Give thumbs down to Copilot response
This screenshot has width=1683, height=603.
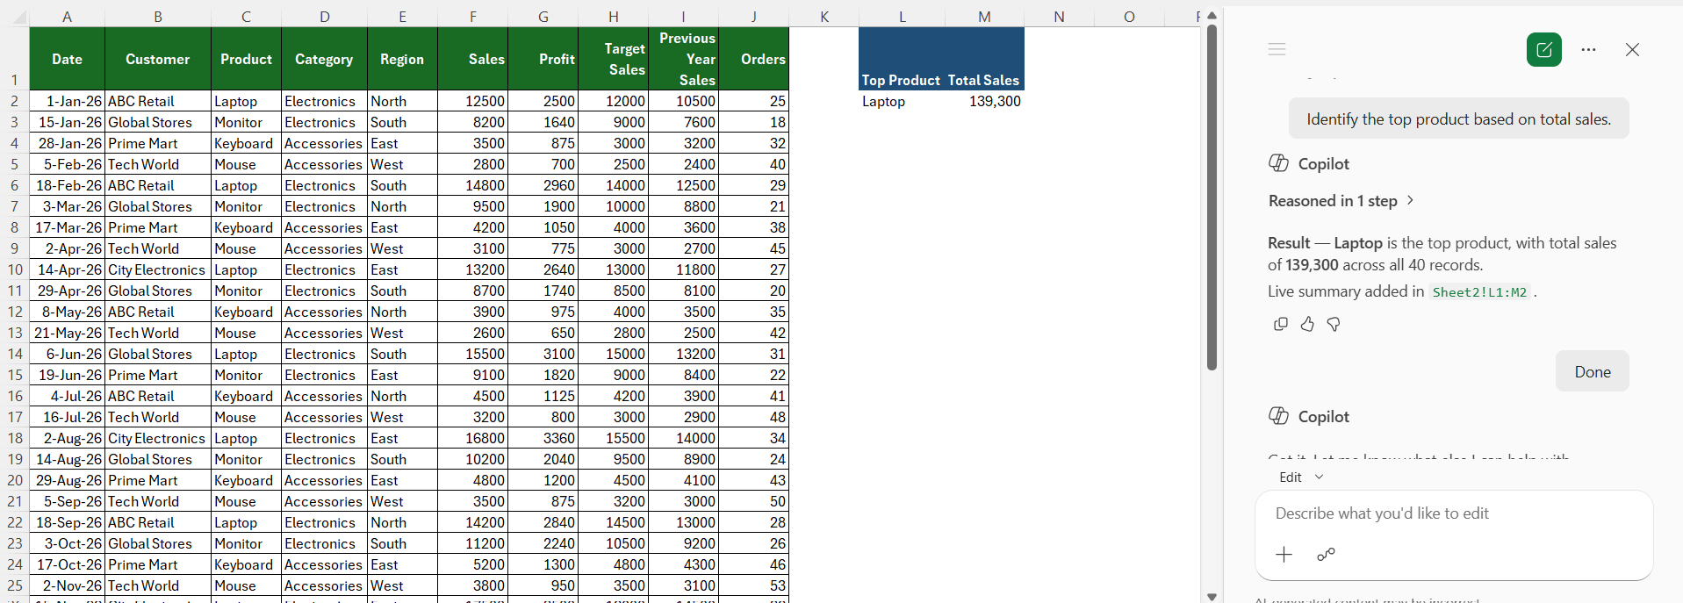coord(1334,324)
